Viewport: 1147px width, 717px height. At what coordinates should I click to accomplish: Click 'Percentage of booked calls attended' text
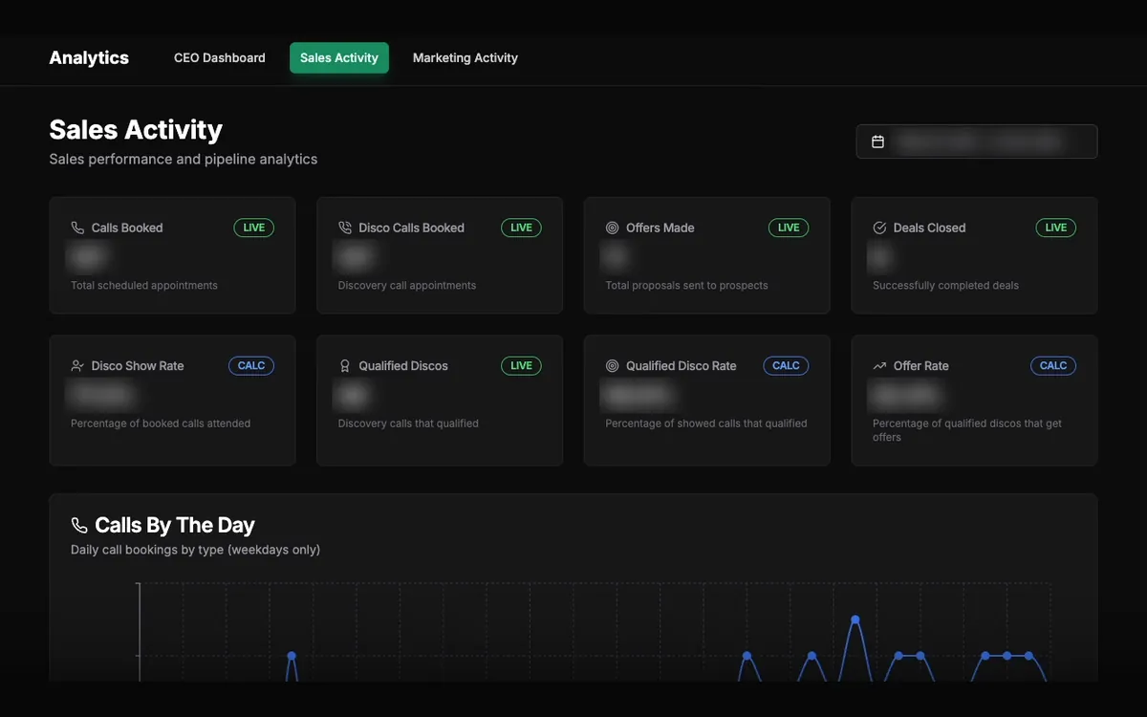click(x=161, y=423)
